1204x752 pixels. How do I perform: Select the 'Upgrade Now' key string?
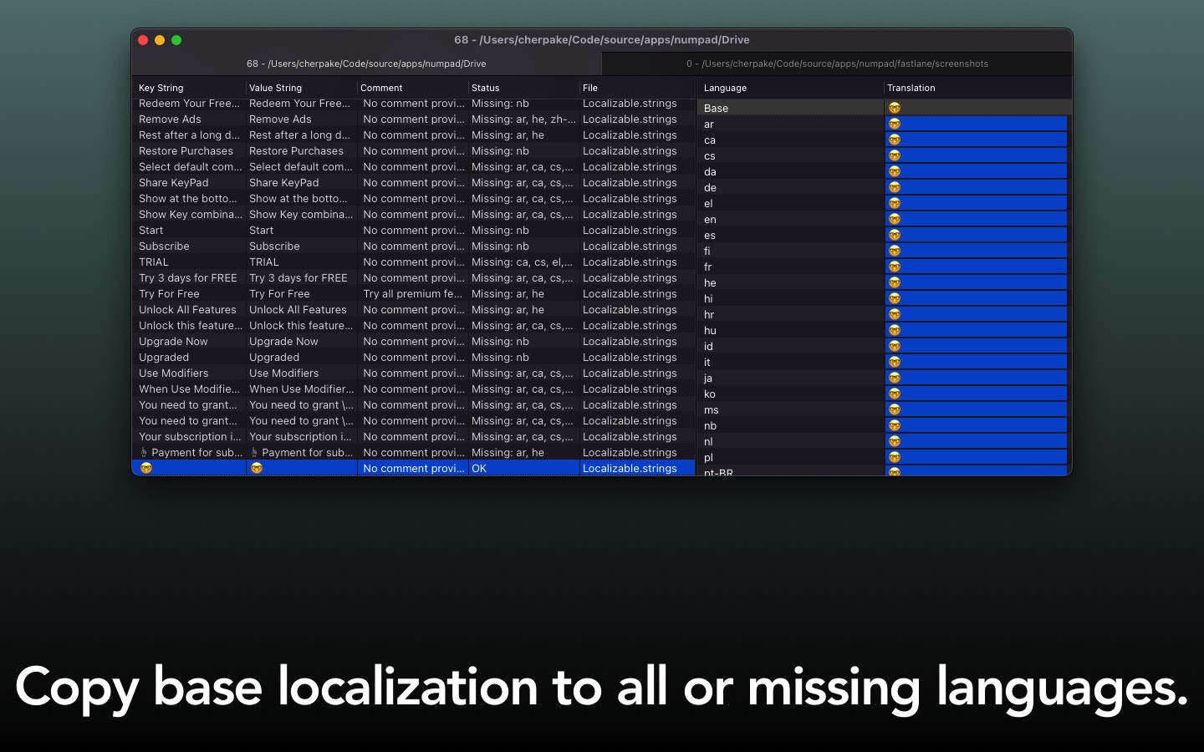[173, 342]
